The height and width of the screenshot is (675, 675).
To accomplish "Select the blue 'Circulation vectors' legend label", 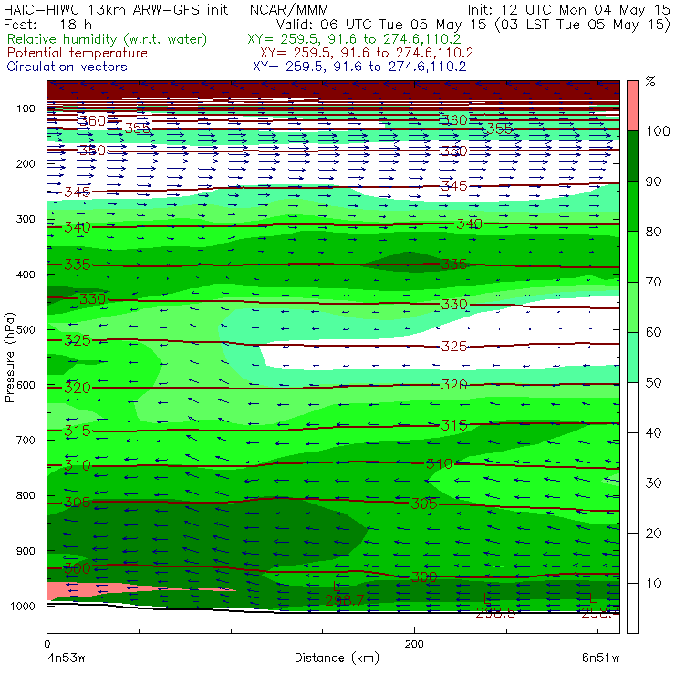I will tap(67, 67).
